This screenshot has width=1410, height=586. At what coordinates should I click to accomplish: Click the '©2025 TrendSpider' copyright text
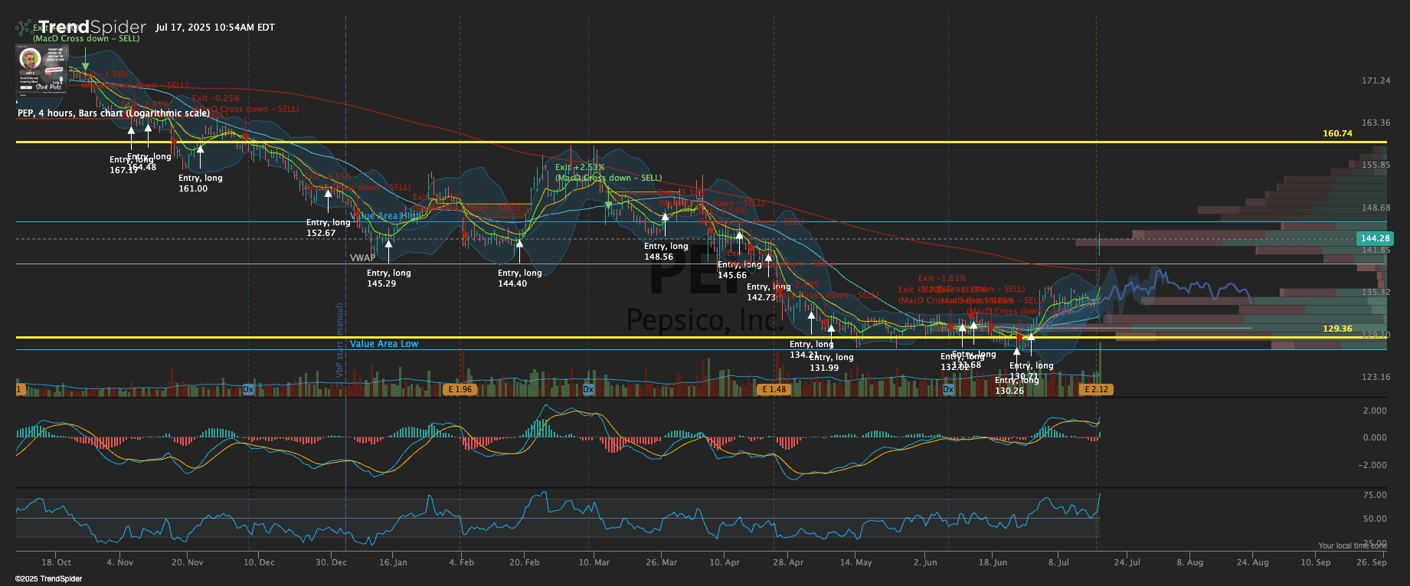[48, 579]
